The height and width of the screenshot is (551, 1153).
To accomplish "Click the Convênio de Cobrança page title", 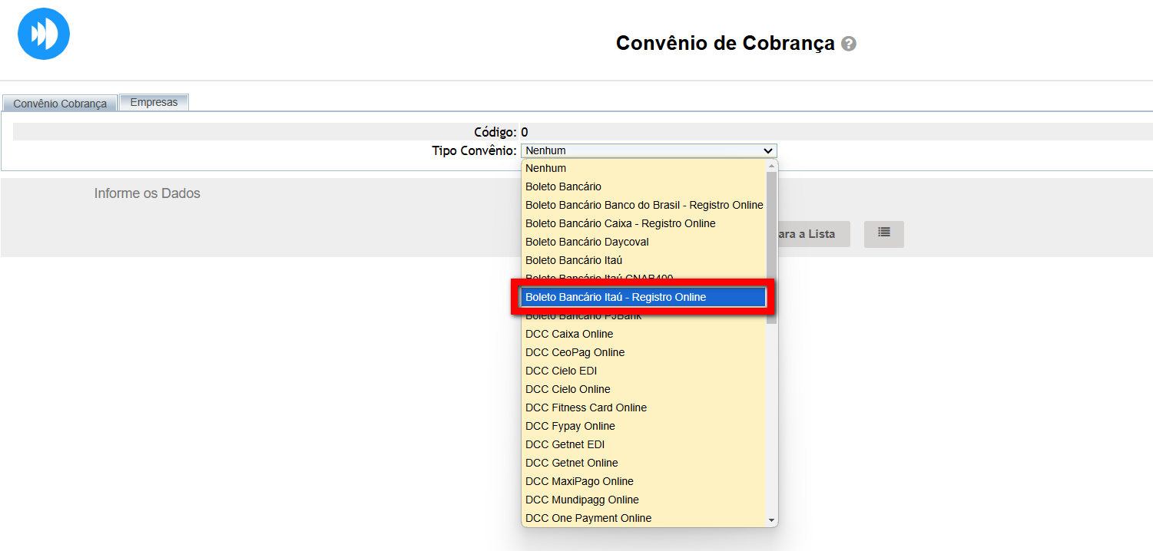I will (725, 44).
